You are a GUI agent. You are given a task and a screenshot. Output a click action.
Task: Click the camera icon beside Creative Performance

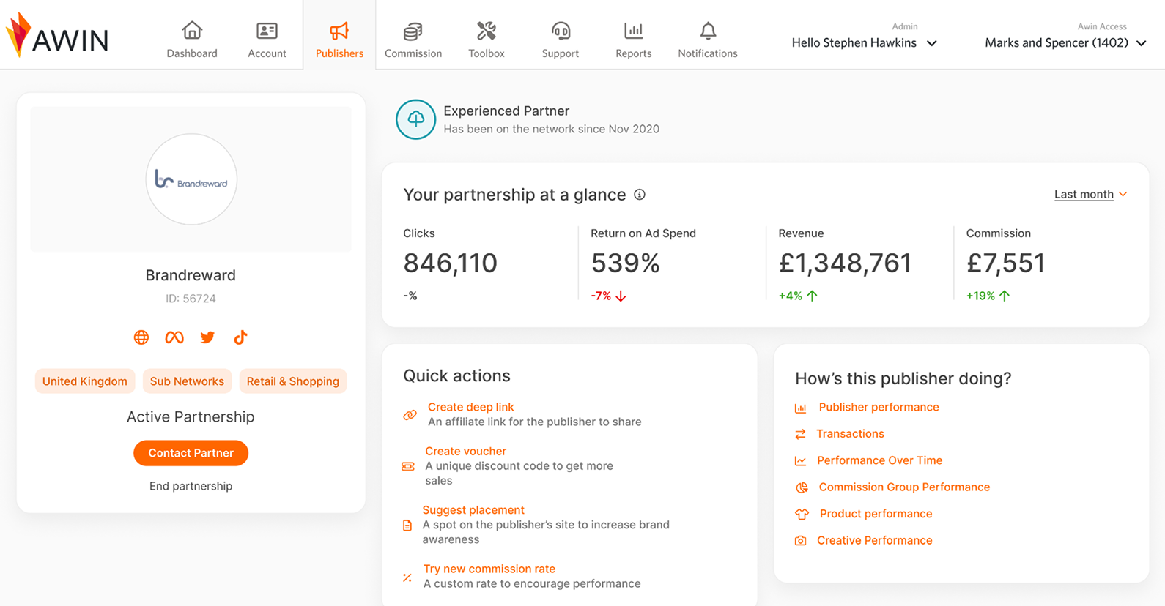pos(800,541)
